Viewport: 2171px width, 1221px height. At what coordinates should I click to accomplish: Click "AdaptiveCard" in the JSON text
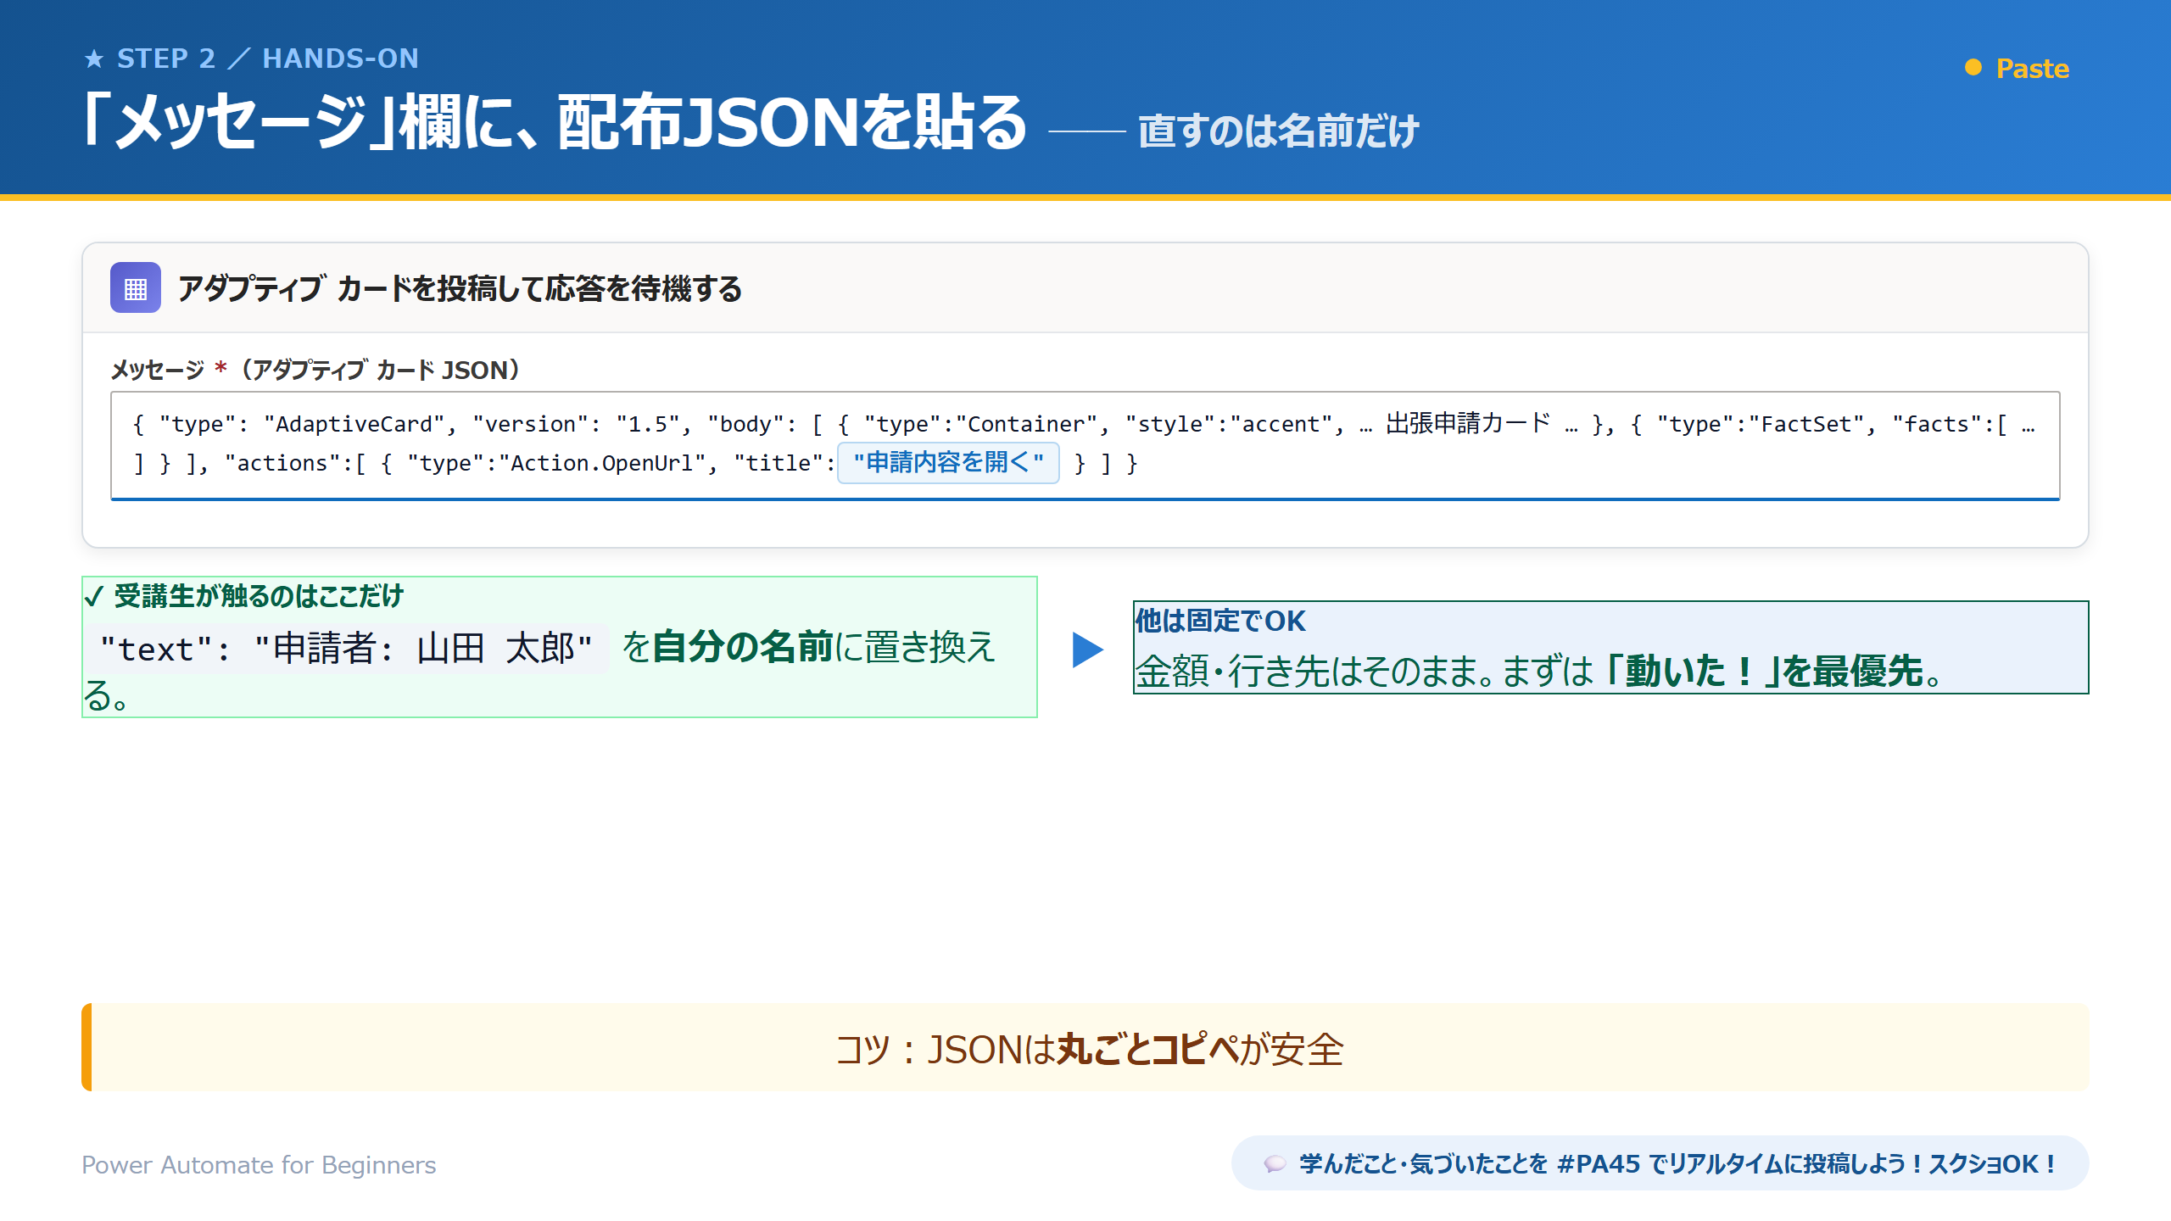(354, 424)
